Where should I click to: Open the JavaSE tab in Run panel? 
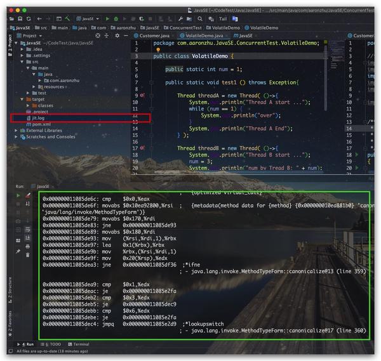[x=40, y=187]
